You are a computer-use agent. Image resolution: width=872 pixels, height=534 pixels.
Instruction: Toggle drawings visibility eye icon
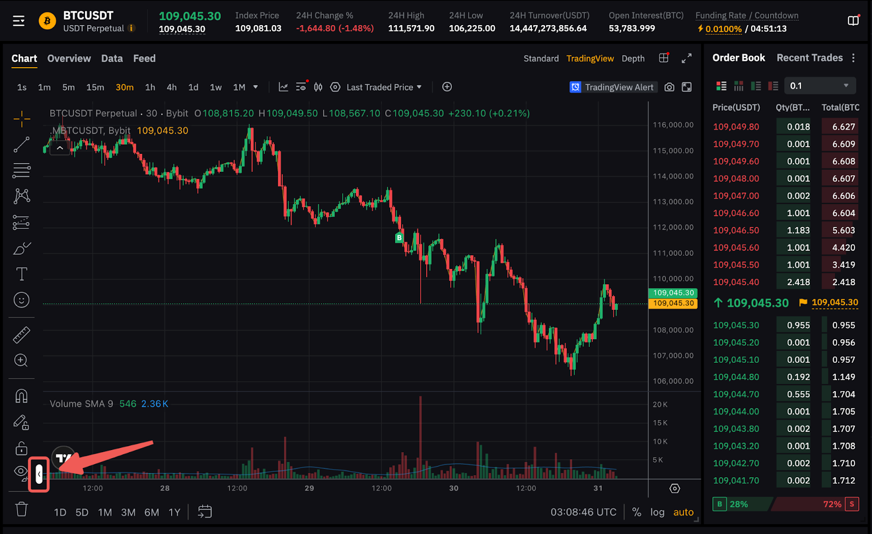pyautogui.click(x=21, y=471)
